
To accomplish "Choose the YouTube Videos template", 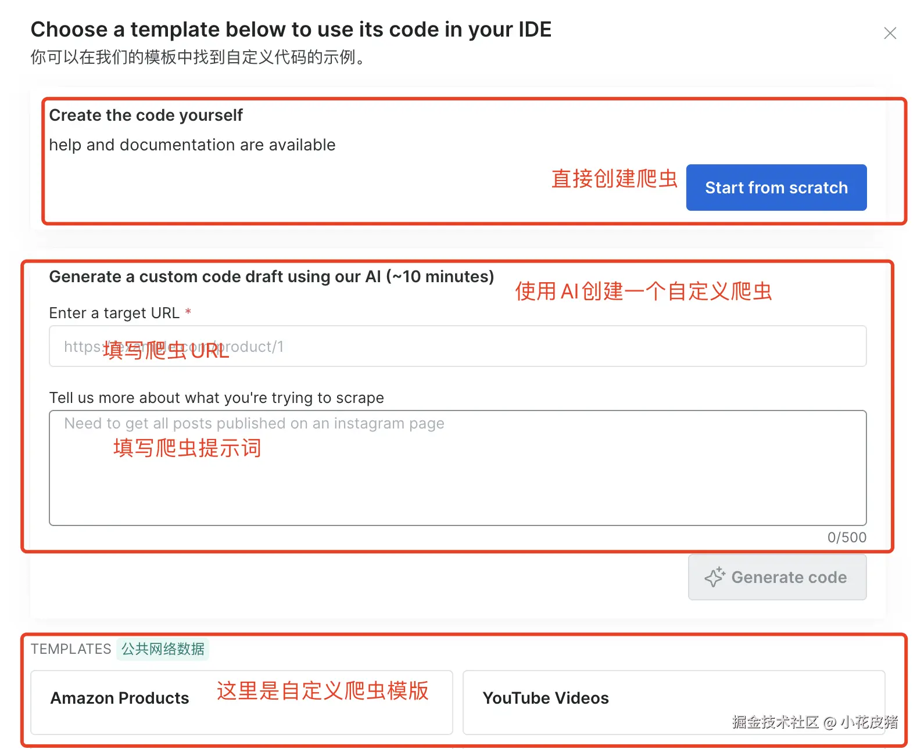I will [x=545, y=698].
